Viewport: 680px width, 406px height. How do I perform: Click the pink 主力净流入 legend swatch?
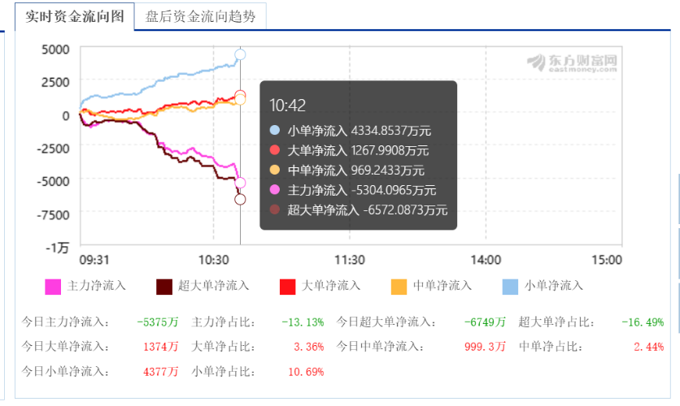[x=53, y=287]
